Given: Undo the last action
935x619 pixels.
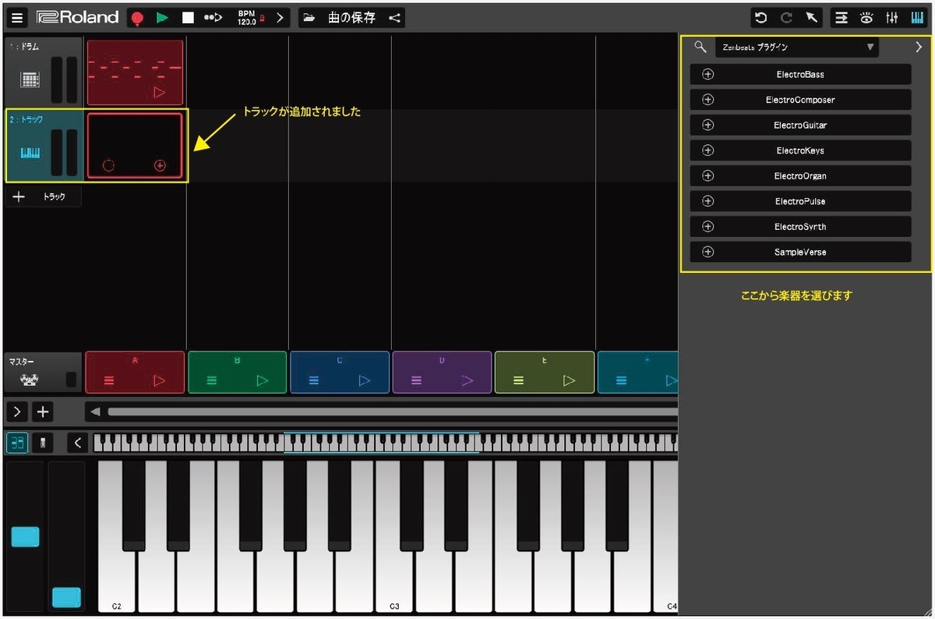Looking at the screenshot, I should [x=761, y=17].
